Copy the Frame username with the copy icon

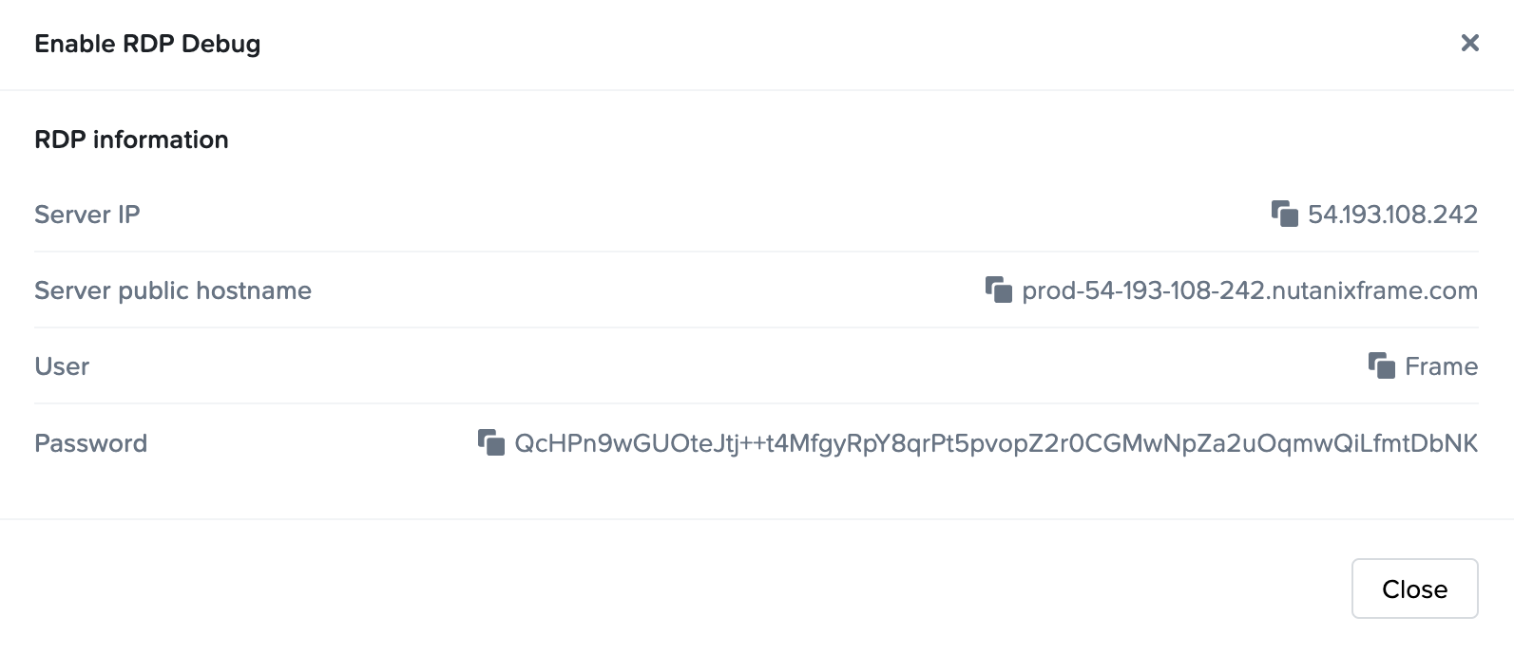coord(1379,366)
